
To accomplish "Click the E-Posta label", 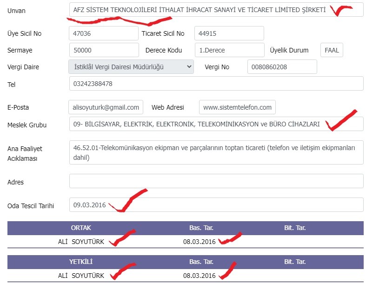I will tap(18, 107).
